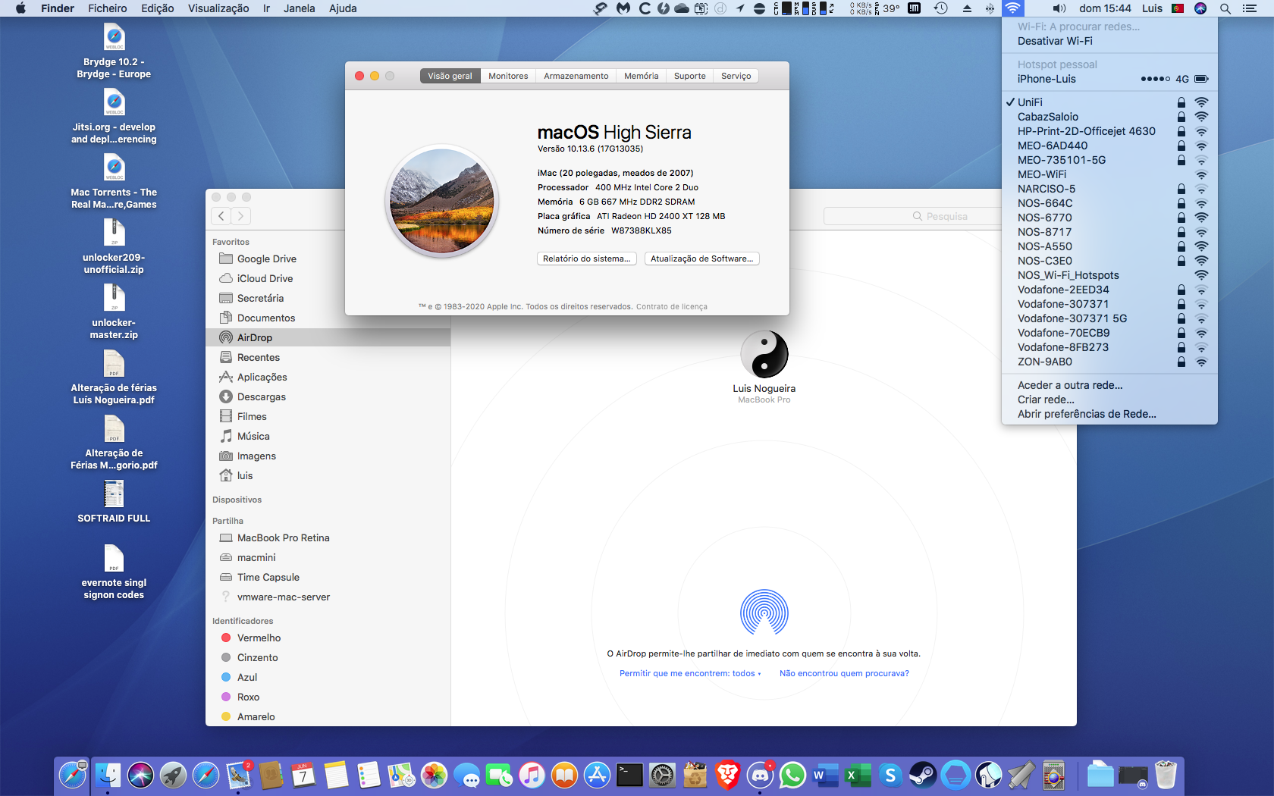Switch to the Memória tab
The image size is (1274, 796).
click(642, 76)
